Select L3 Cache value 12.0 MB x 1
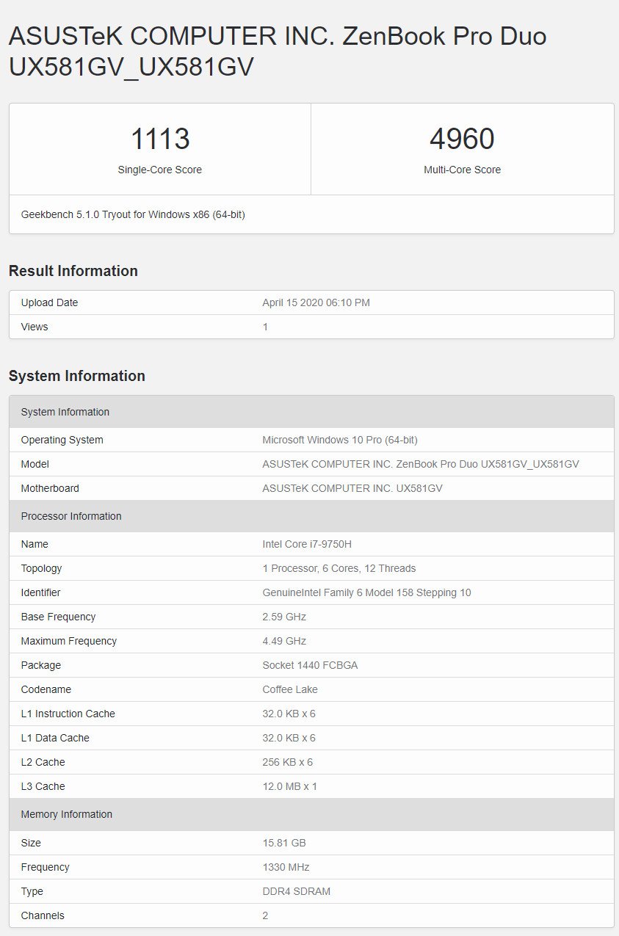 pos(290,786)
